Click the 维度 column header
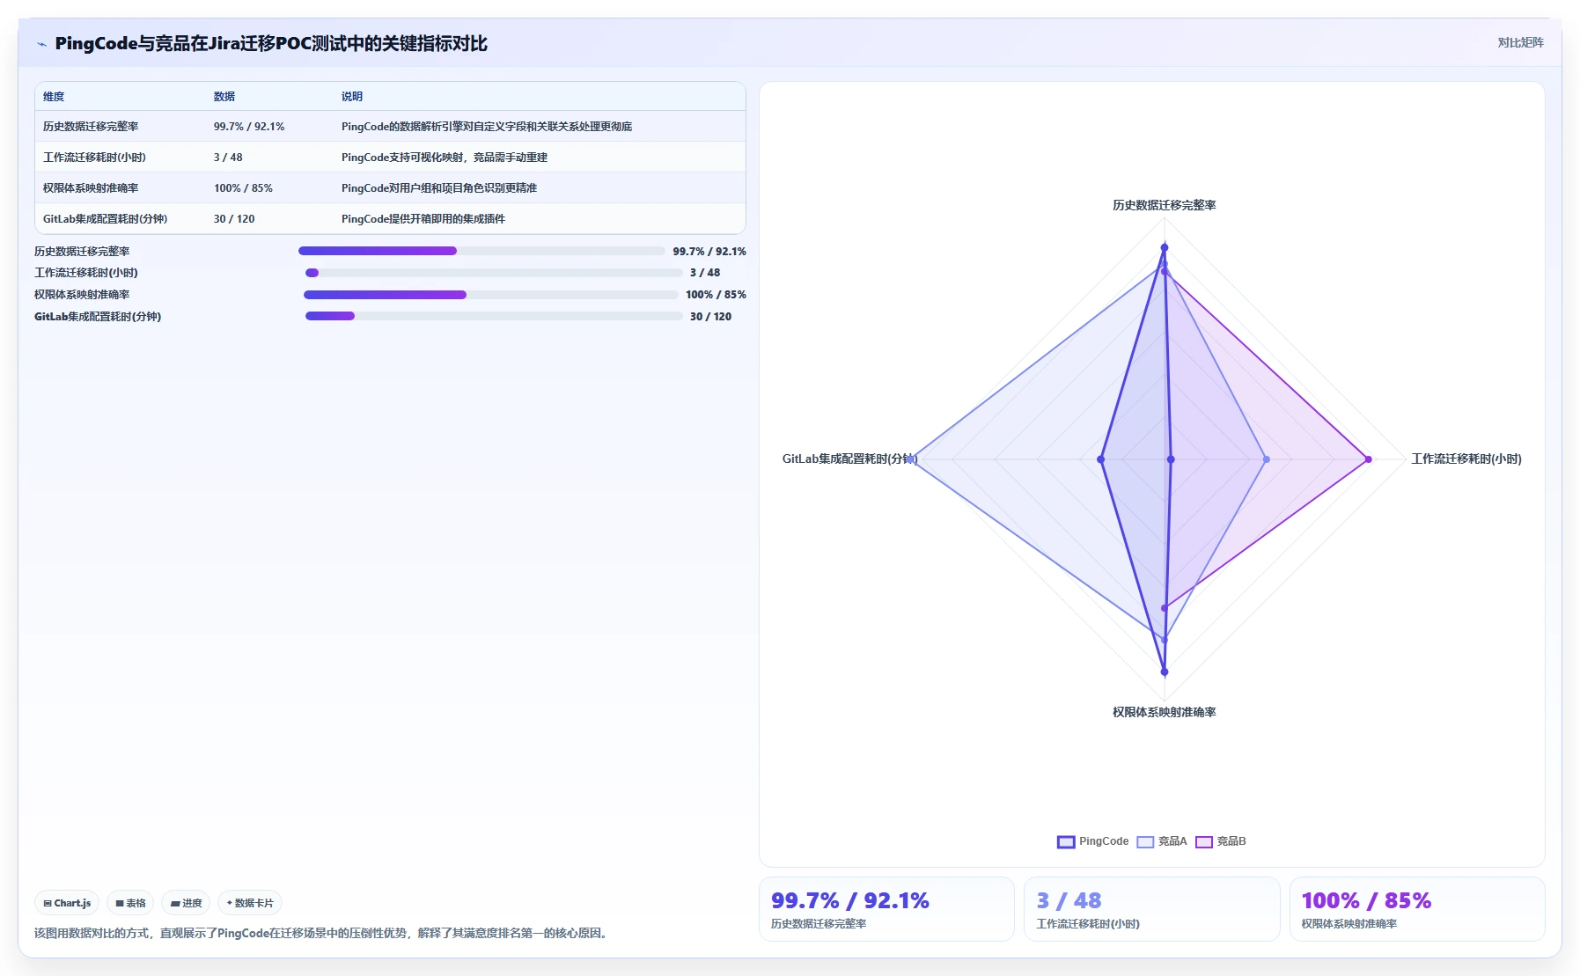Viewport: 1580px width, 976px height. (54, 97)
